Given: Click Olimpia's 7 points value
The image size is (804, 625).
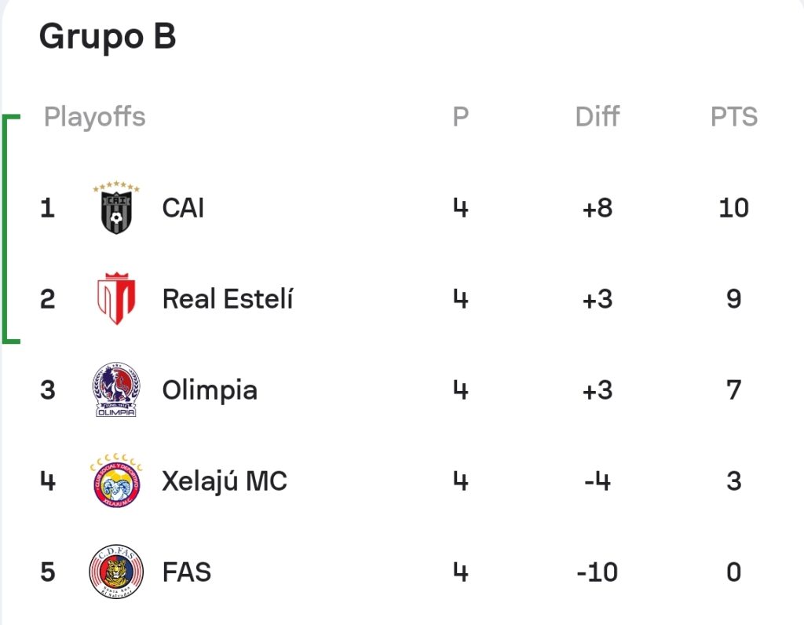Looking at the screenshot, I should pos(734,390).
